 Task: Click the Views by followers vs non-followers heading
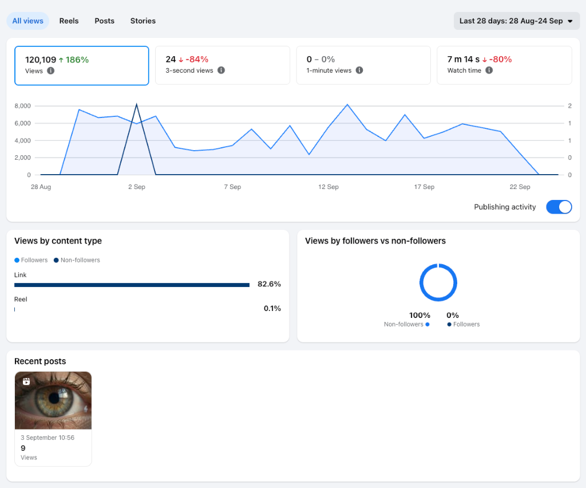pos(375,241)
